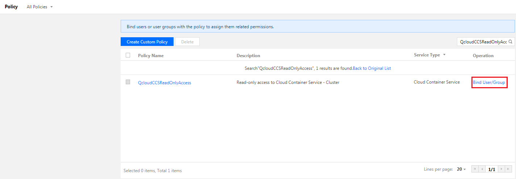Viewport: 516px width, 179px height.
Task: Focus the policy search input field
Action: (x=483, y=42)
